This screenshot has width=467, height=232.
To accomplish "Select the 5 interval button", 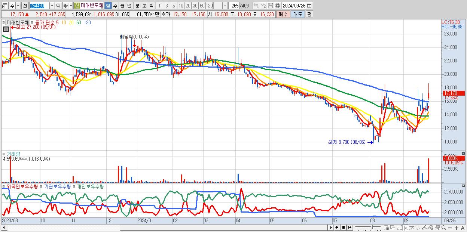I will coord(174,6).
